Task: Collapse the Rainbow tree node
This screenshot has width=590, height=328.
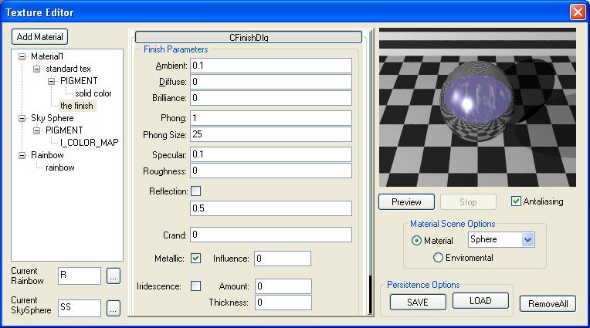Action: point(22,155)
